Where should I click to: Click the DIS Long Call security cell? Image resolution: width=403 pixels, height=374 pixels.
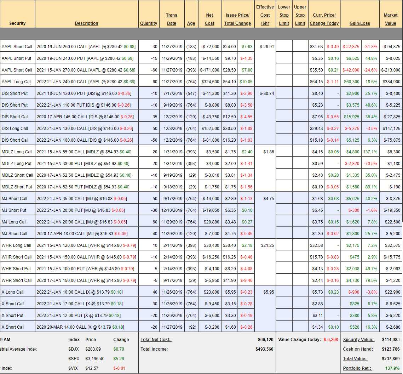(15, 129)
